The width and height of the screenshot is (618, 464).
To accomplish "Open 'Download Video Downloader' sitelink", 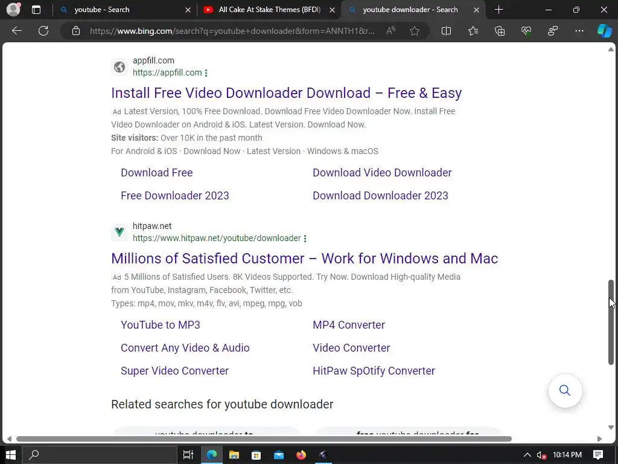I will pyautogui.click(x=382, y=172).
